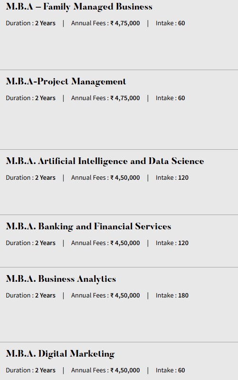Viewport: 238px width, 380px height.
Task: Click Banking and Financial Services duration text
Action: [31, 243]
